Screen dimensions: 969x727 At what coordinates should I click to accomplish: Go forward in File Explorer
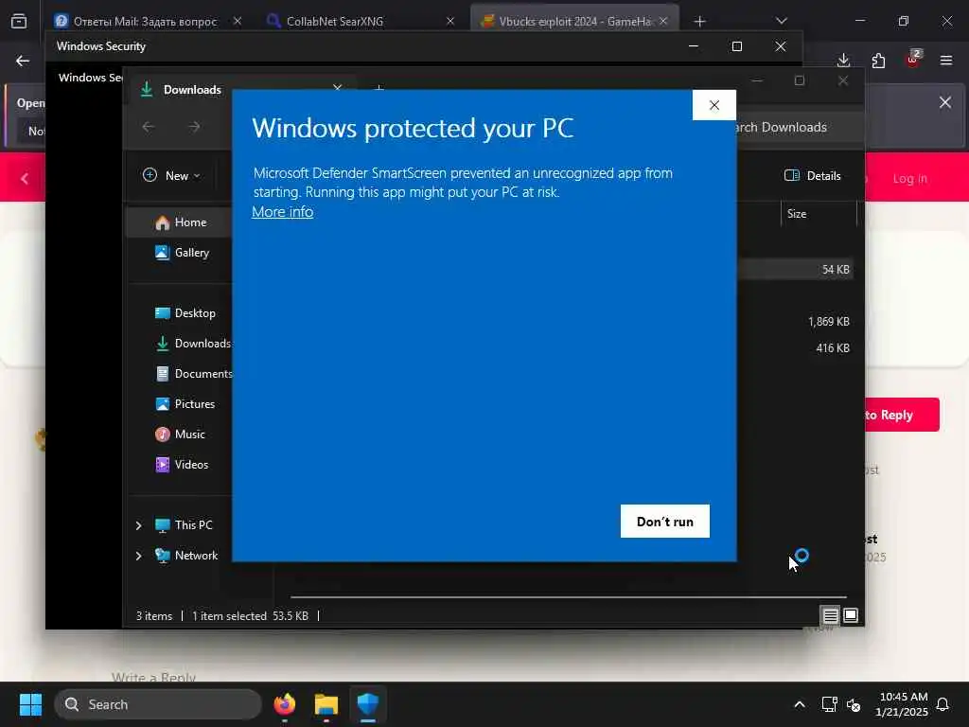[x=194, y=127]
